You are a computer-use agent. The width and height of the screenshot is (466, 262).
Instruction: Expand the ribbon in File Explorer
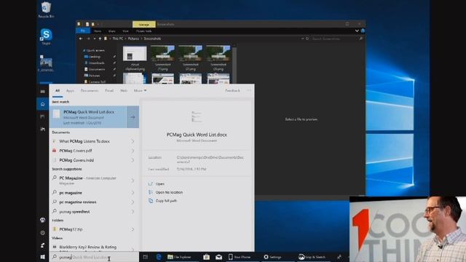tap(357, 31)
